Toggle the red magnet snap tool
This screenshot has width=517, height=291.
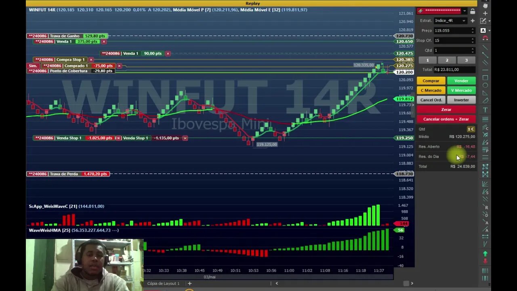click(x=485, y=38)
